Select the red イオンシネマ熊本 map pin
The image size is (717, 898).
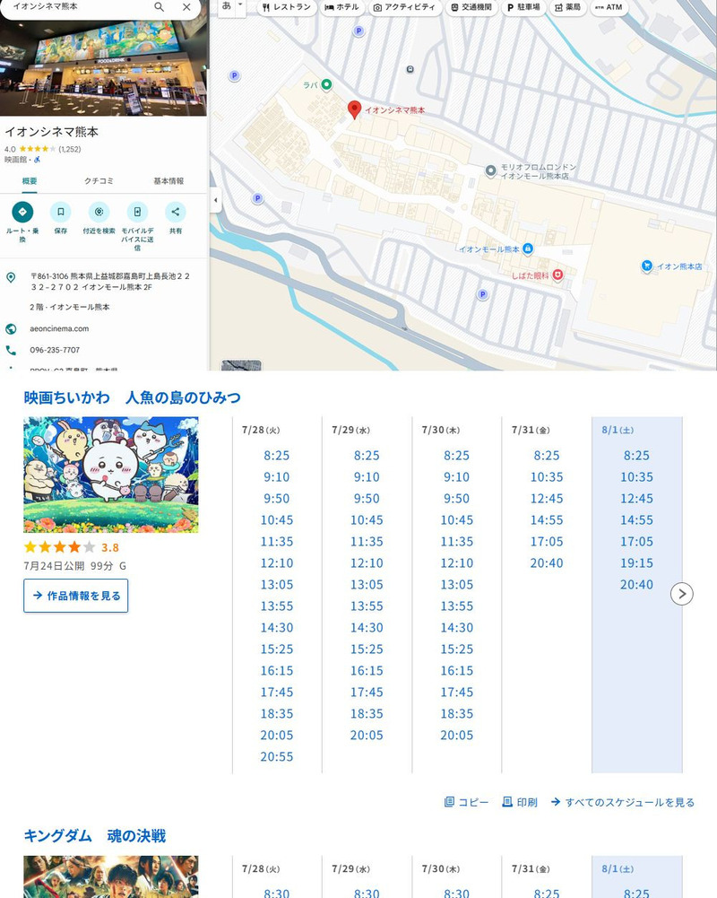pyautogui.click(x=355, y=109)
